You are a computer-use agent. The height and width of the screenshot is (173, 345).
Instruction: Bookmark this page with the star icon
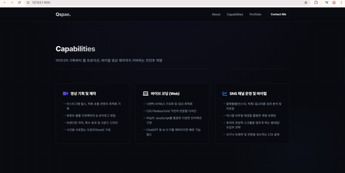(306, 3)
